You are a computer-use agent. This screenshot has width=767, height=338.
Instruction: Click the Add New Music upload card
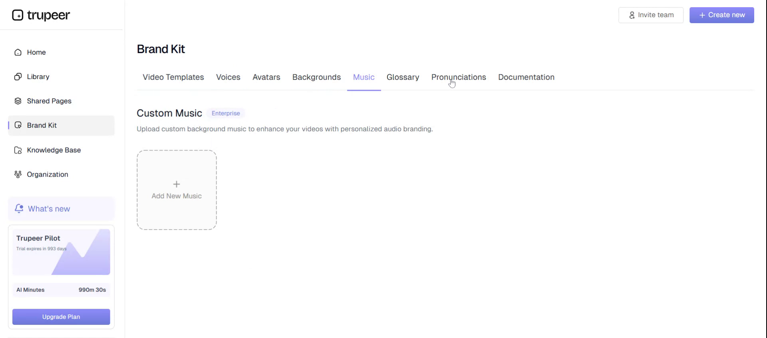pyautogui.click(x=177, y=190)
